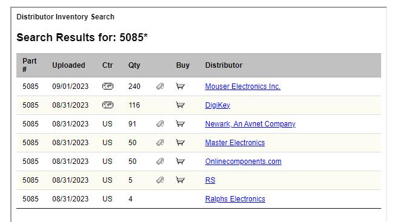Click the Buy cart icon for Newark
Viewport: 409px width, 222px height.
180,123
